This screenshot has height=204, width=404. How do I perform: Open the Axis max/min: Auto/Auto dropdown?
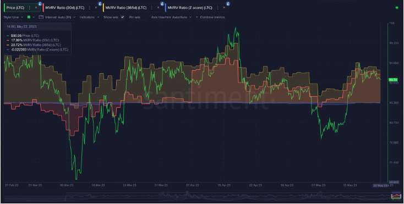tap(171, 17)
